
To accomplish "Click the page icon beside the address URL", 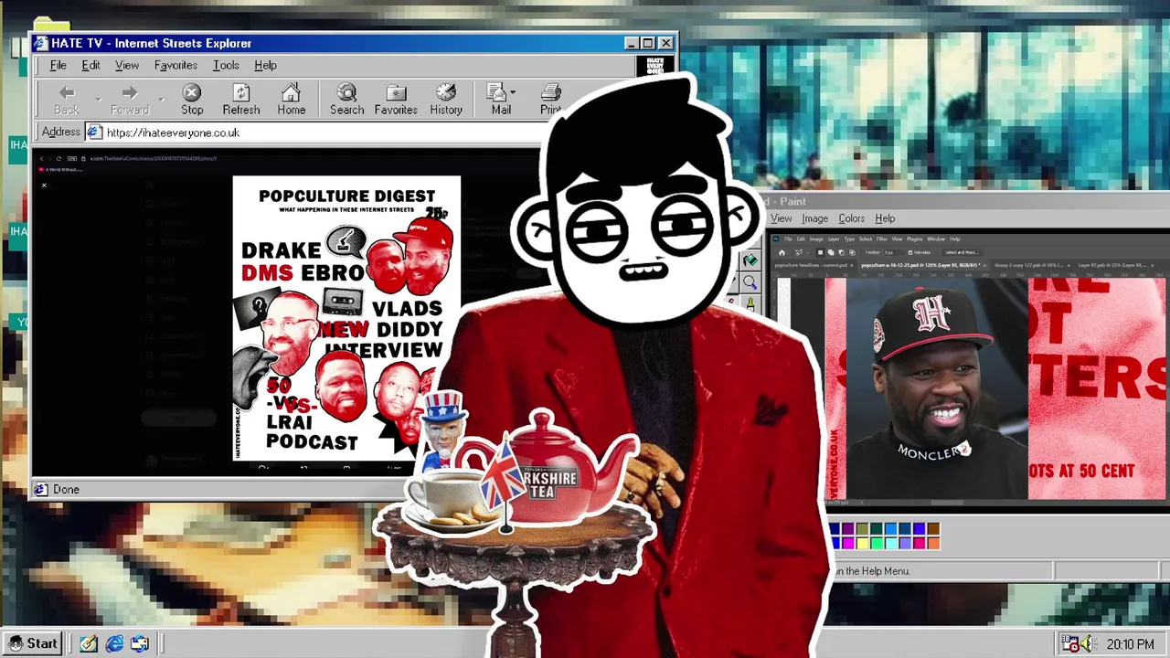I will 94,132.
